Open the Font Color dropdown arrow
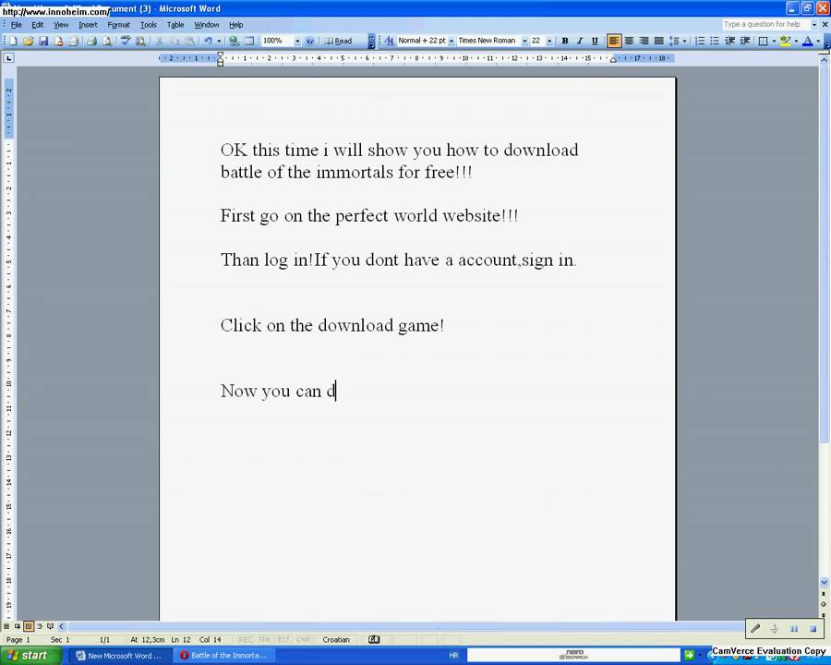This screenshot has height=665, width=831. 818,41
